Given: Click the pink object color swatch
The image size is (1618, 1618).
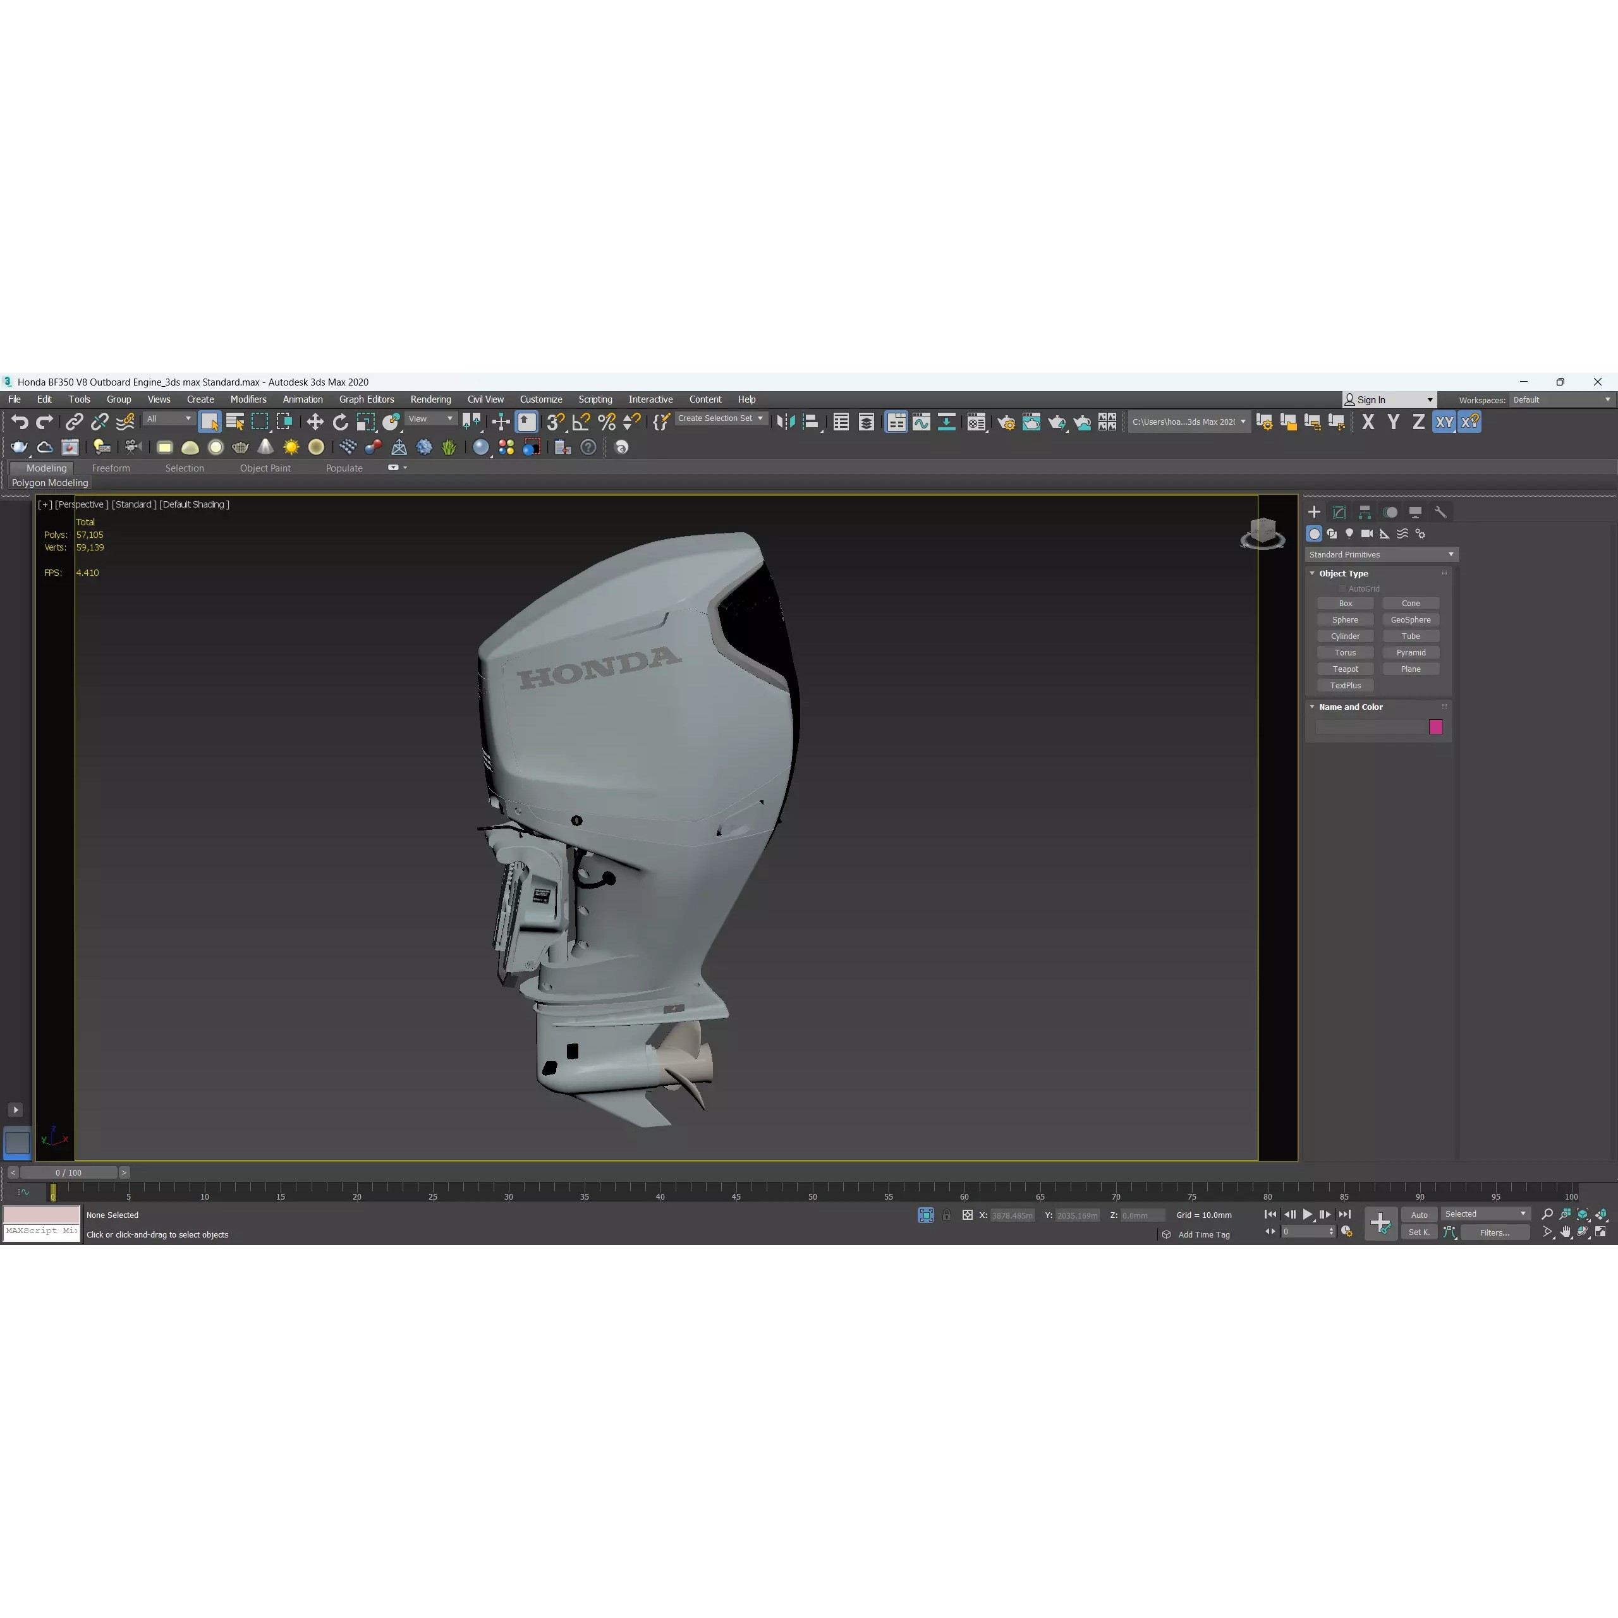Looking at the screenshot, I should pyautogui.click(x=1437, y=727).
